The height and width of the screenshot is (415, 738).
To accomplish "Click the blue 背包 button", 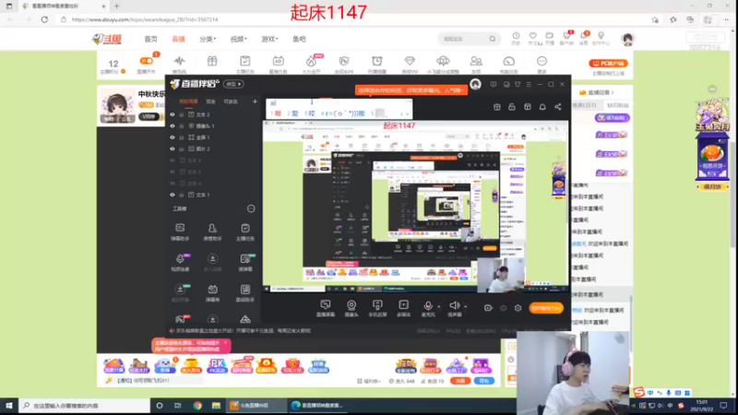I will (484, 381).
